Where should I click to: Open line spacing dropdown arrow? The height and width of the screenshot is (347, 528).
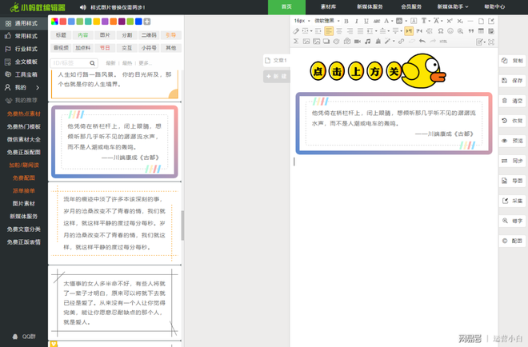(376, 31)
